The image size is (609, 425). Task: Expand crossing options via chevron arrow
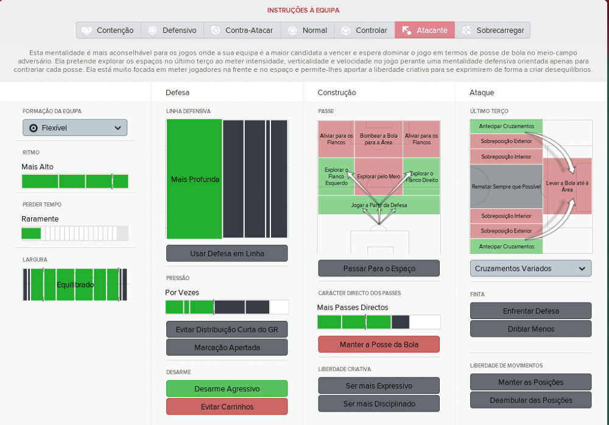coord(582,269)
